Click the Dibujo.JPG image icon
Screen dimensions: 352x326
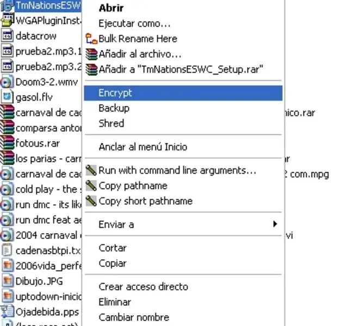[x=7, y=281]
